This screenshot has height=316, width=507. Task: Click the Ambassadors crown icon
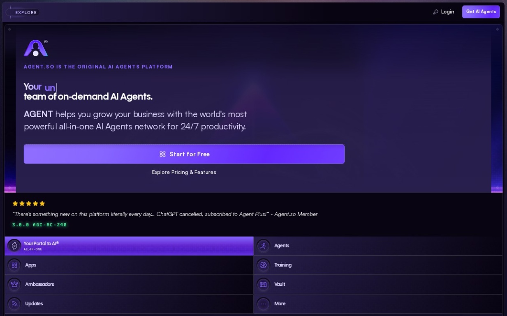[x=14, y=284]
